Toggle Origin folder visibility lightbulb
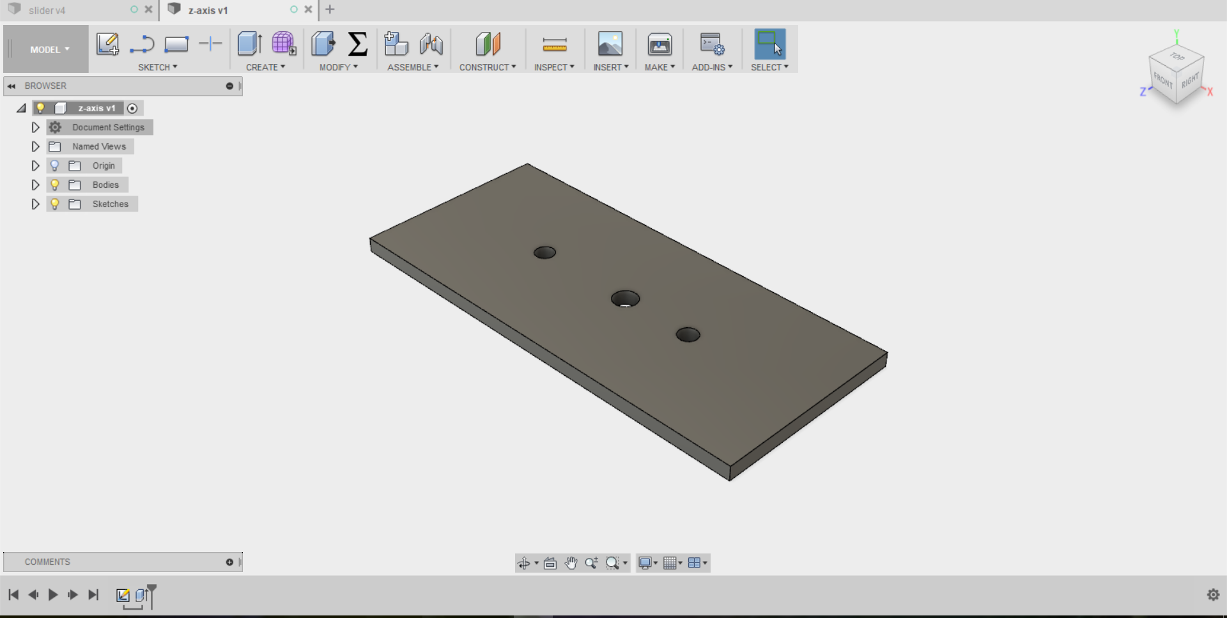 click(55, 166)
